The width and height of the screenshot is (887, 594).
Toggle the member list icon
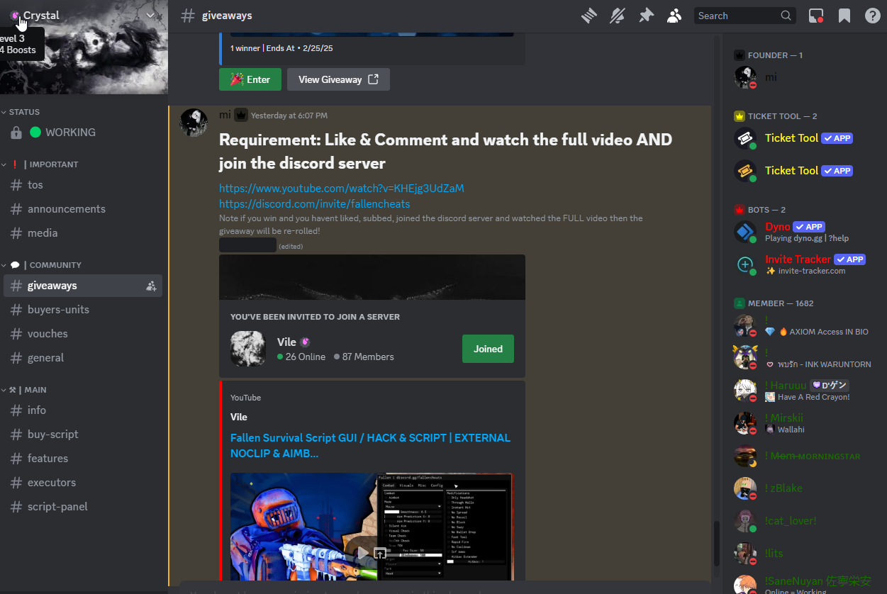(674, 16)
